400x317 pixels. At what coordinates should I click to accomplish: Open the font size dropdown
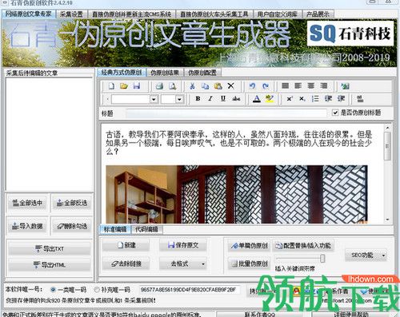179,99
